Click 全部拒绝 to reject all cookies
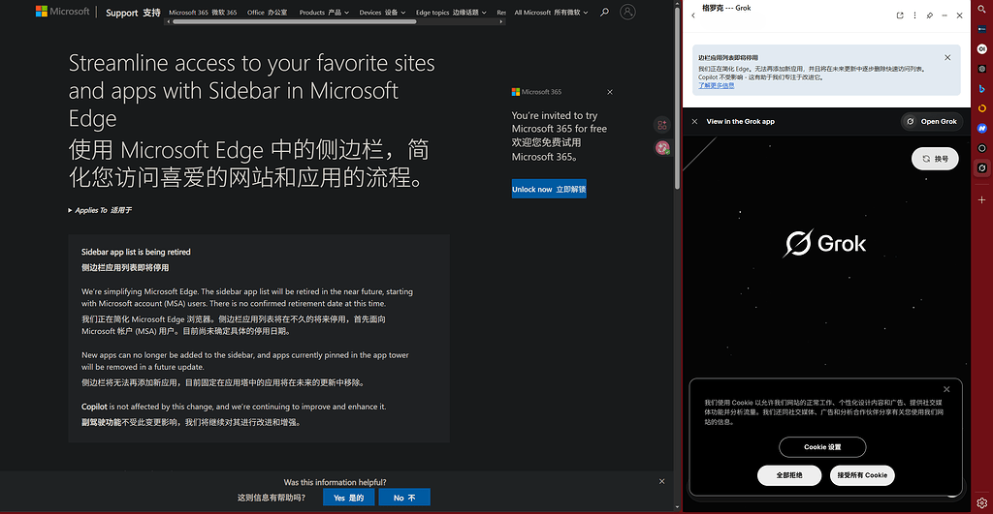This screenshot has width=993, height=514. 789,475
